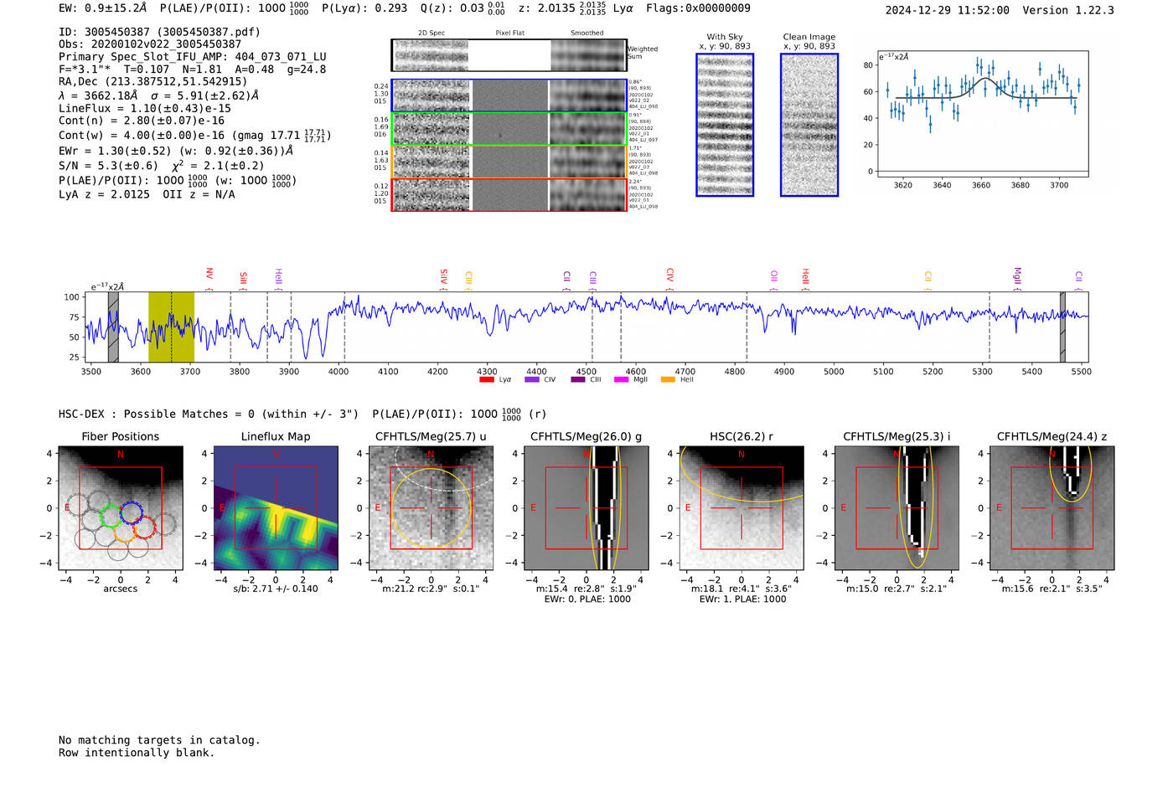Click the blue fiber circle in Fiber Positions
The width and height of the screenshot is (1173, 798).
tap(131, 513)
